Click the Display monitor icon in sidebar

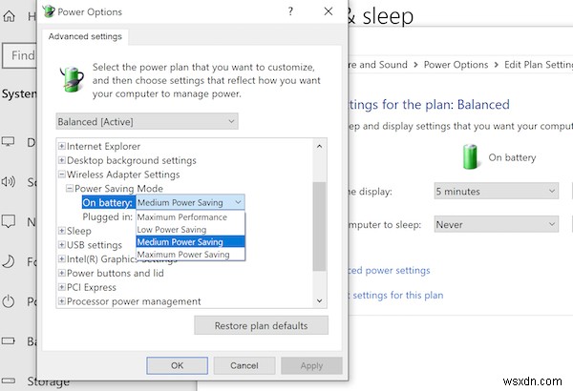(x=8, y=142)
